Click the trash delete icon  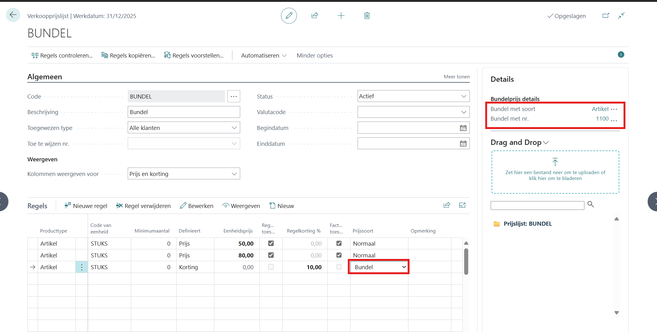tap(367, 16)
